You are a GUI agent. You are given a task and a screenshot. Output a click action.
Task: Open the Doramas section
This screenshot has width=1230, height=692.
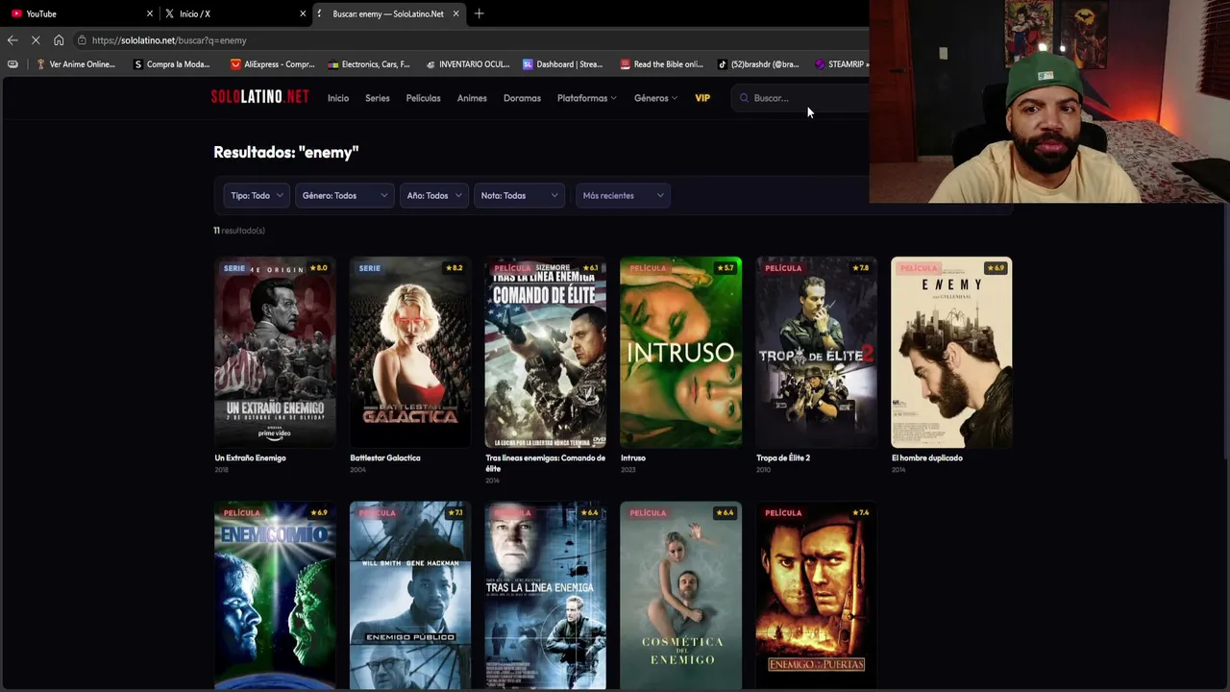[x=522, y=98]
